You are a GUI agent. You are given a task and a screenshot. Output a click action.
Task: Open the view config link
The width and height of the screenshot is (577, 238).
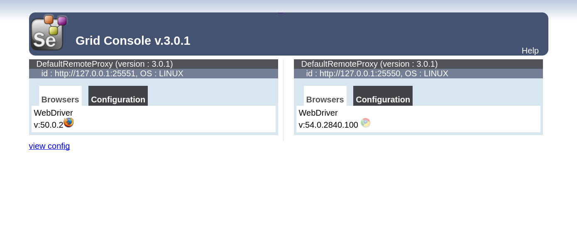(49, 146)
